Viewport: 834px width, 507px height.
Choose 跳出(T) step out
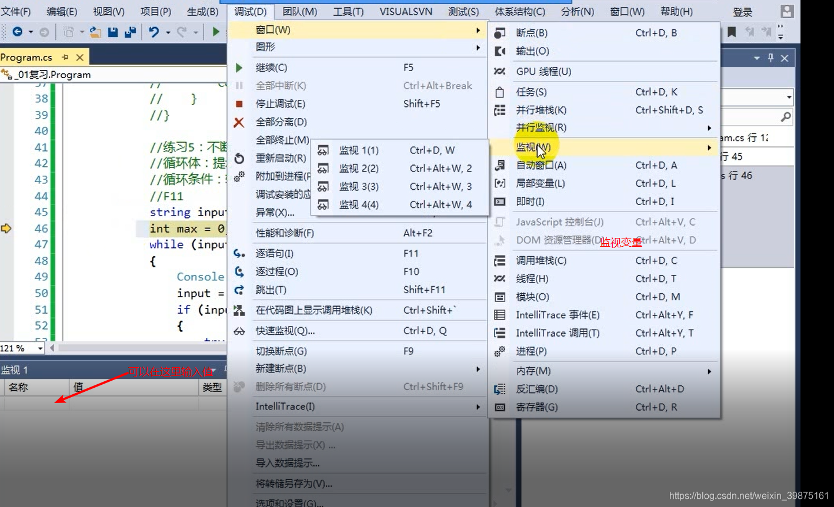pyautogui.click(x=358, y=290)
